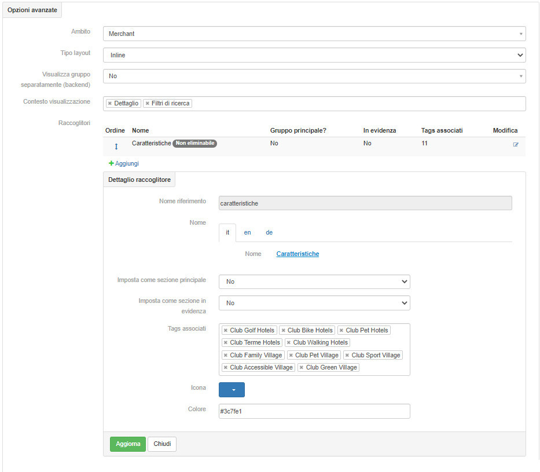Open Imposta come sezione principale dropdown
The width and height of the screenshot is (540, 472).
tap(314, 282)
